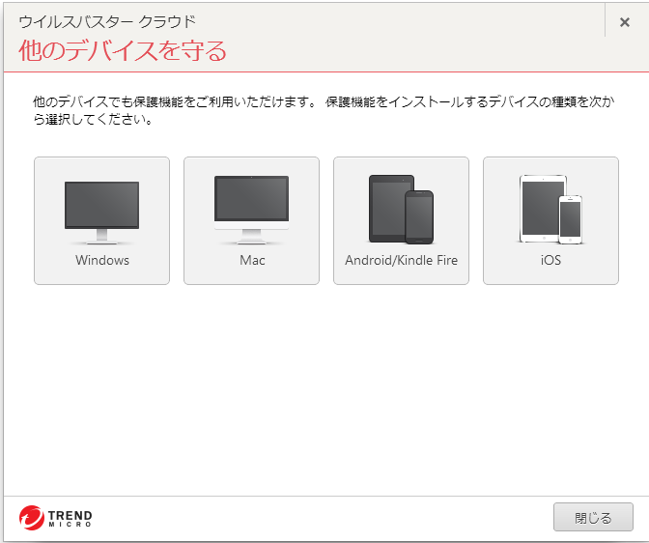
Task: Select the Windows device card
Action: point(101,220)
